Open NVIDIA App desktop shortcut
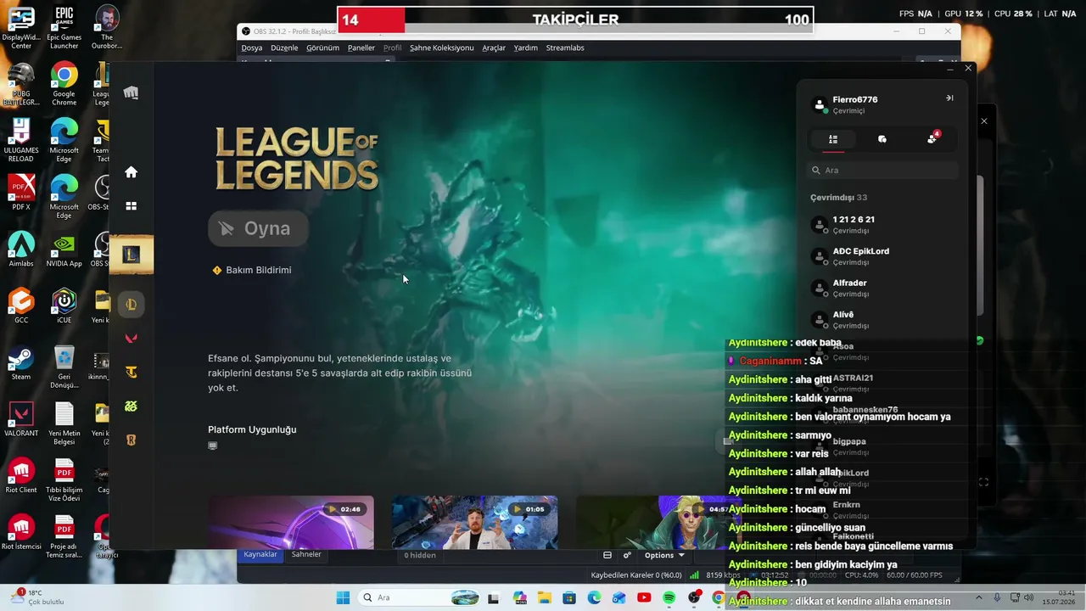Screen dimensions: 1086x611 [64, 250]
